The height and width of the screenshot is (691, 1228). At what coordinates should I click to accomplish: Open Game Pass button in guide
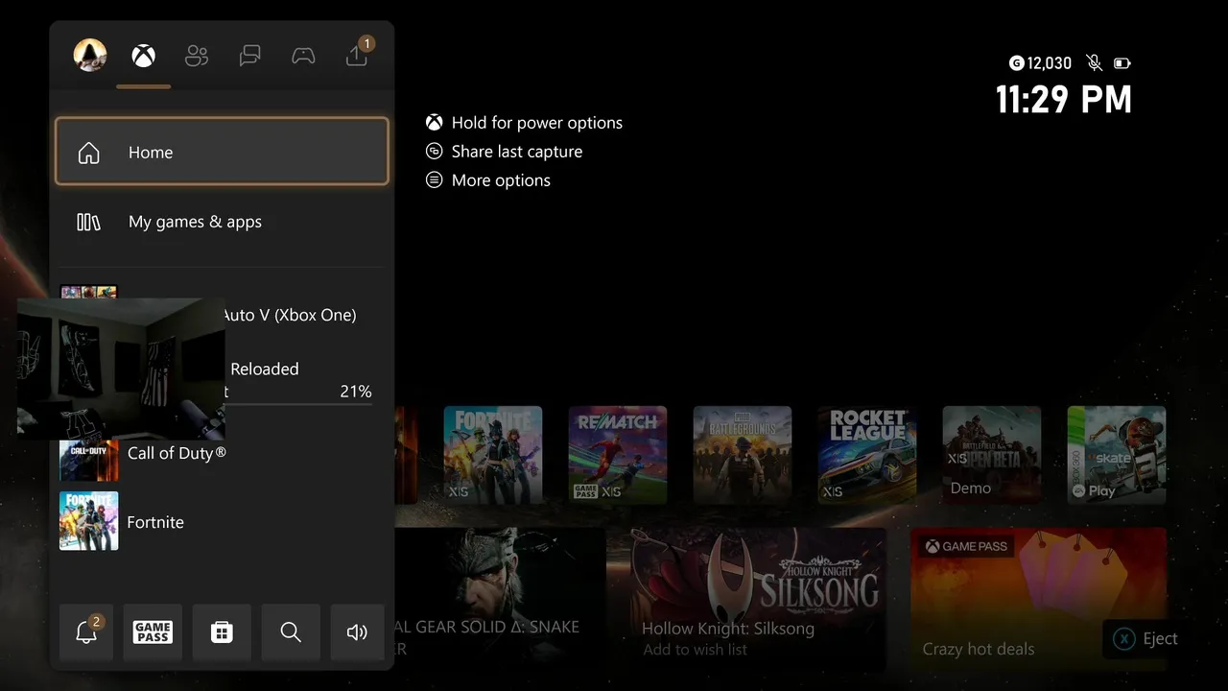pos(153,631)
